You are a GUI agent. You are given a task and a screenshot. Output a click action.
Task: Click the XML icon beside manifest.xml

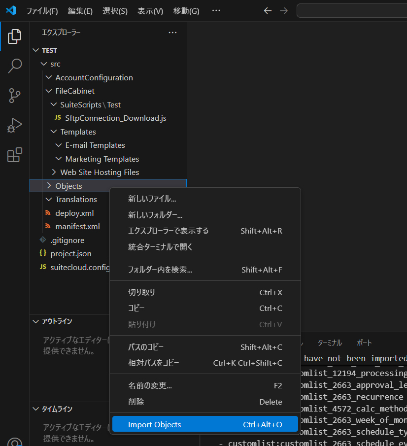[48, 226]
